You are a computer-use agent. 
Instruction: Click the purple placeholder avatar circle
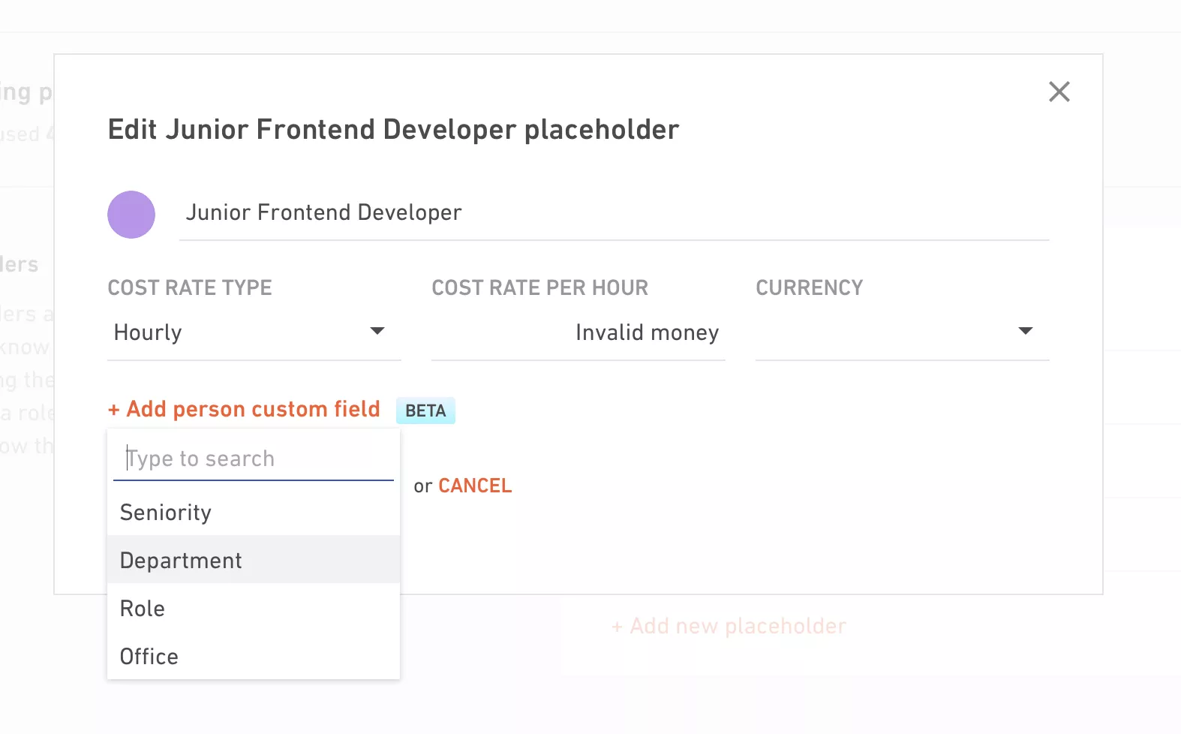(131, 215)
